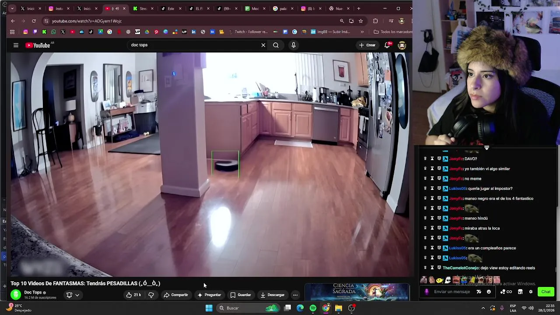This screenshot has width=560, height=315.
Task: Open the Crear (create) button
Action: pos(367,45)
